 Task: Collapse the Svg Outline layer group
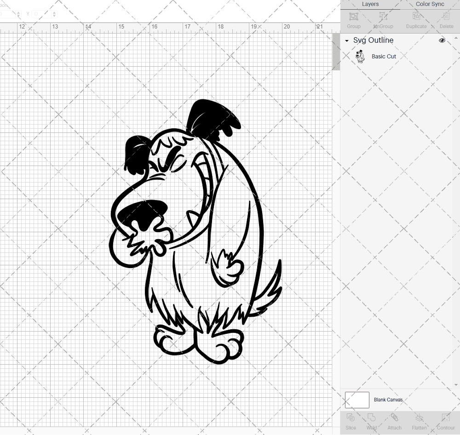(347, 41)
